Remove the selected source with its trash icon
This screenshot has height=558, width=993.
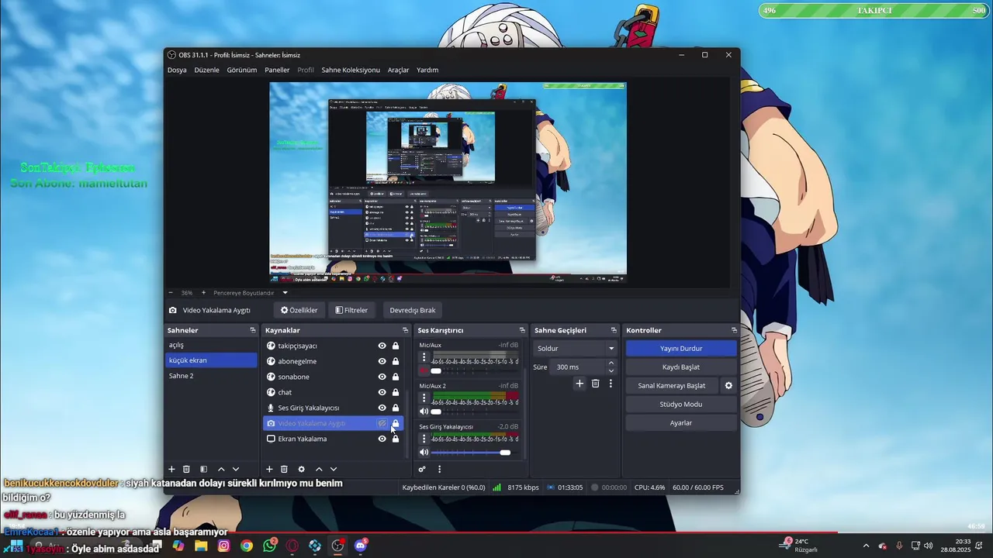tap(284, 469)
